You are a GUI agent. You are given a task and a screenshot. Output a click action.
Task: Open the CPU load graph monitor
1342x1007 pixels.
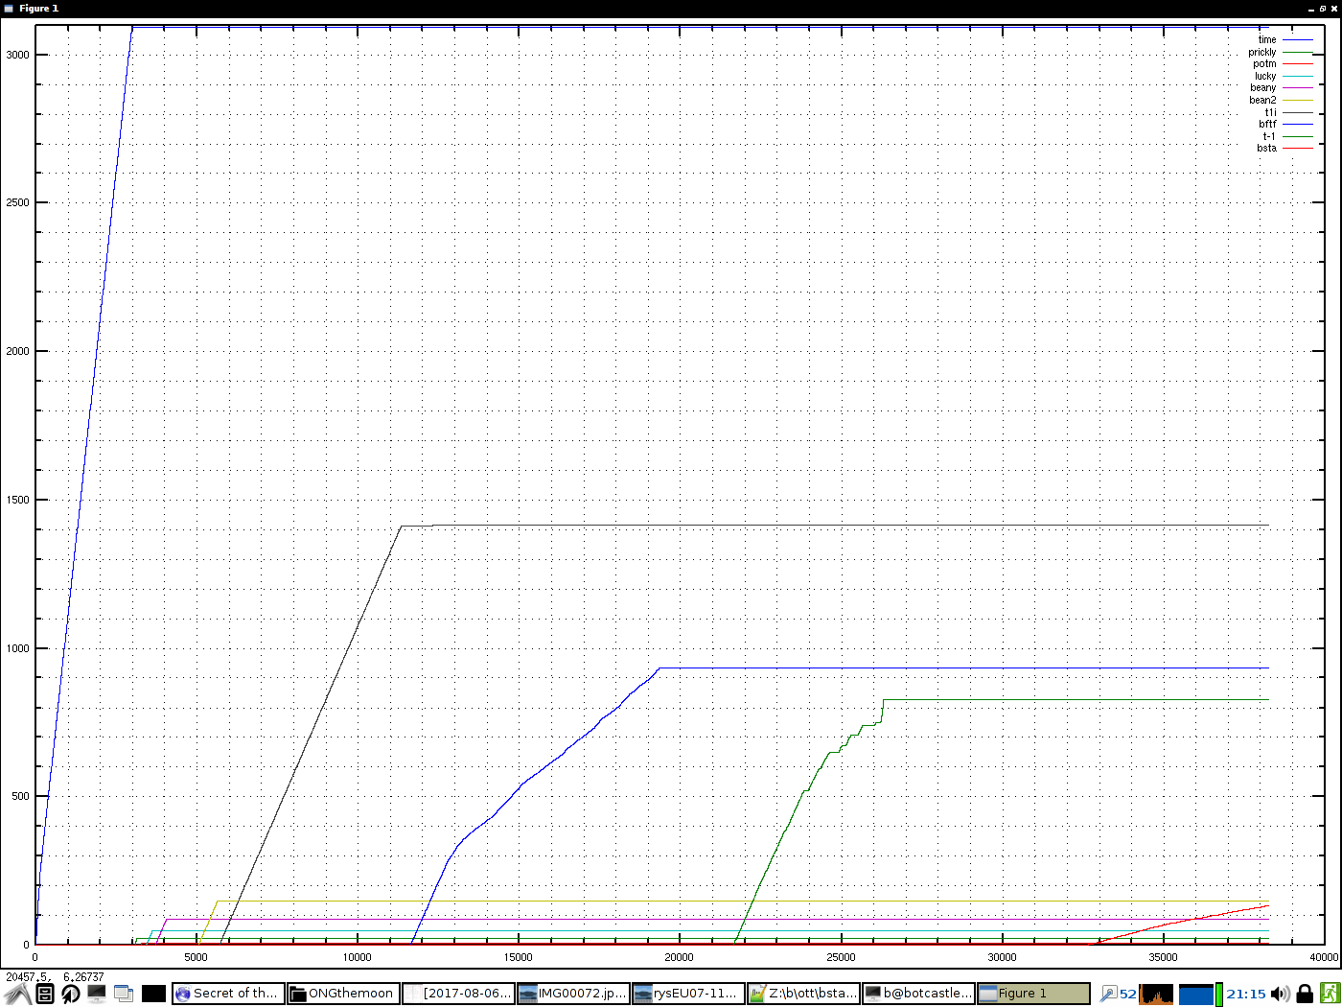[x=1157, y=994]
